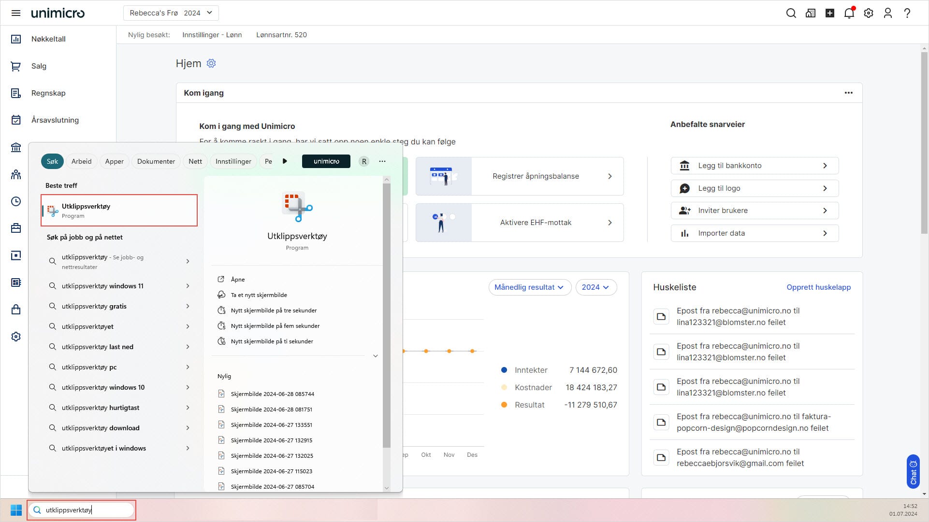Expand utklippsverktøy windows 11 suggestion arrow

click(x=188, y=286)
